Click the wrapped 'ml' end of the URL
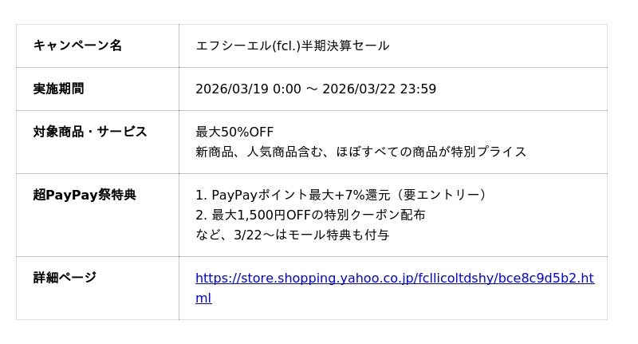 (203, 299)
